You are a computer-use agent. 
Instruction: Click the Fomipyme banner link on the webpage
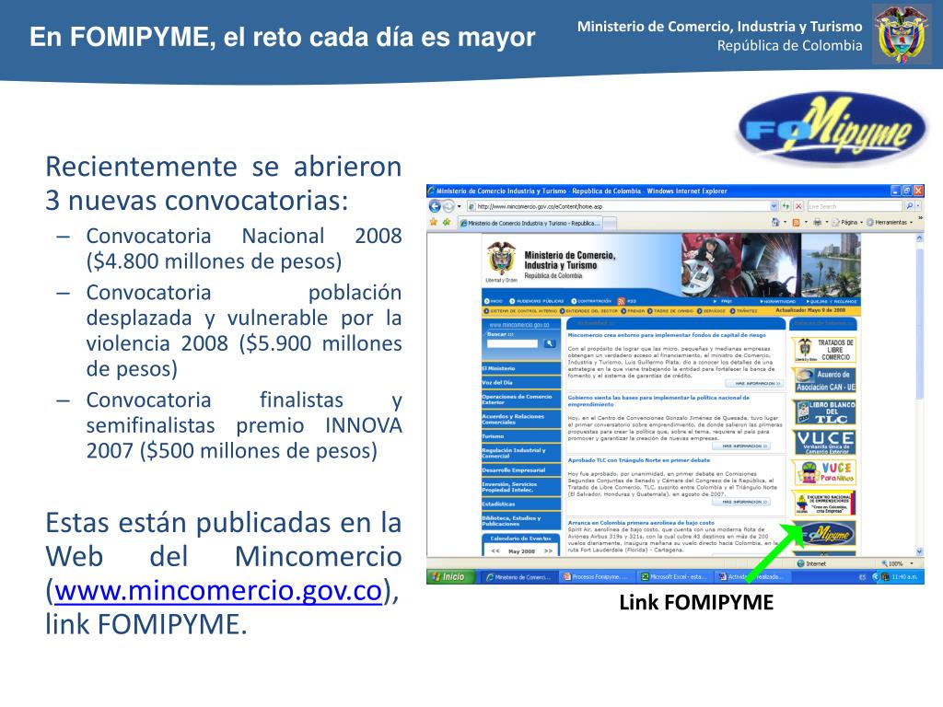click(827, 533)
